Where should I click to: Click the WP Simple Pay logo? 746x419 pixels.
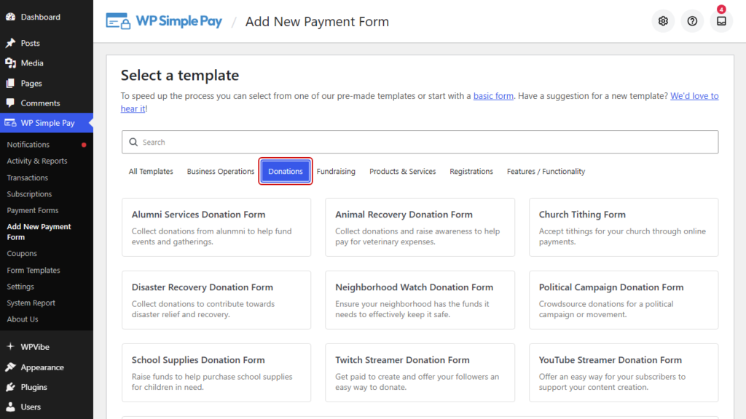coord(164,21)
